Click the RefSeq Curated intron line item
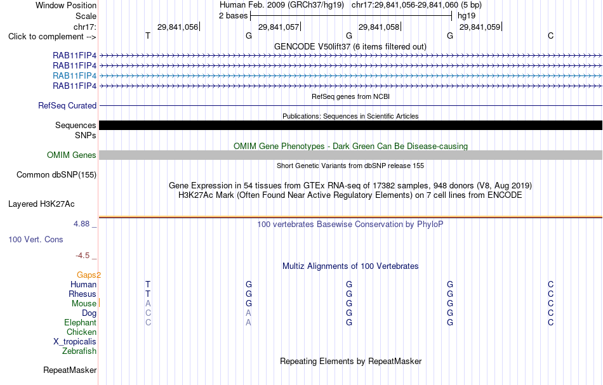Viewport: 603px width, 385px height. pyautogui.click(x=350, y=106)
